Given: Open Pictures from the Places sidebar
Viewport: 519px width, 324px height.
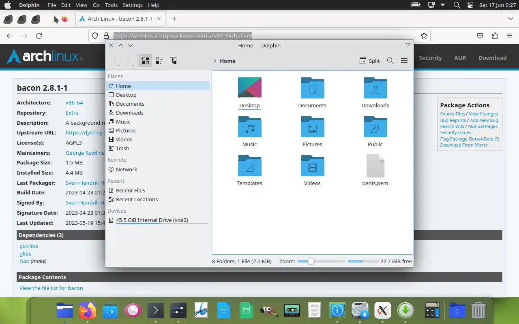Looking at the screenshot, I should click(158, 130).
